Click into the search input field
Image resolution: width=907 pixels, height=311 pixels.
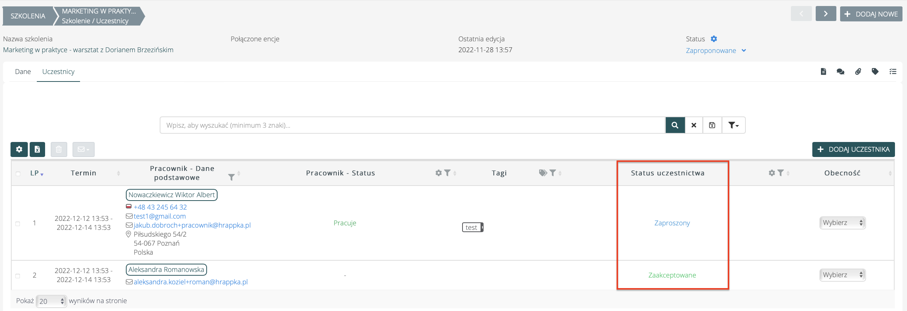412,125
